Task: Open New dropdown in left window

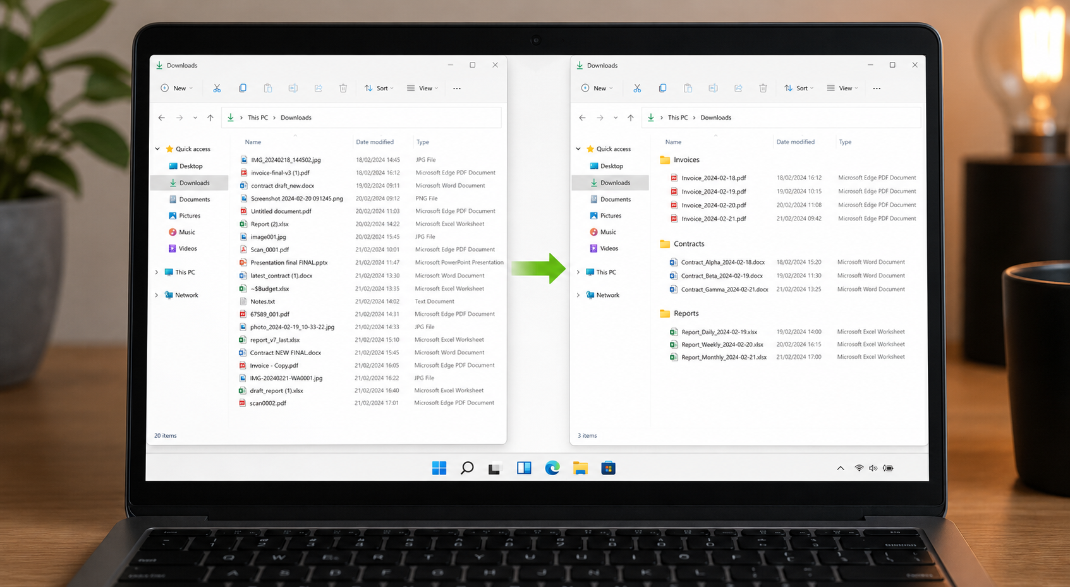Action: click(x=176, y=88)
